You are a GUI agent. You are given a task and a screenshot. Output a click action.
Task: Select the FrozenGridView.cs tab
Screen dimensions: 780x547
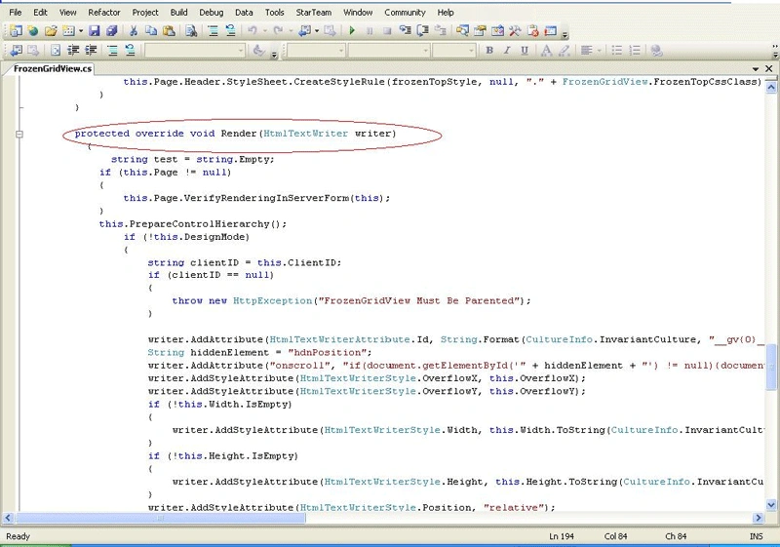click(53, 68)
